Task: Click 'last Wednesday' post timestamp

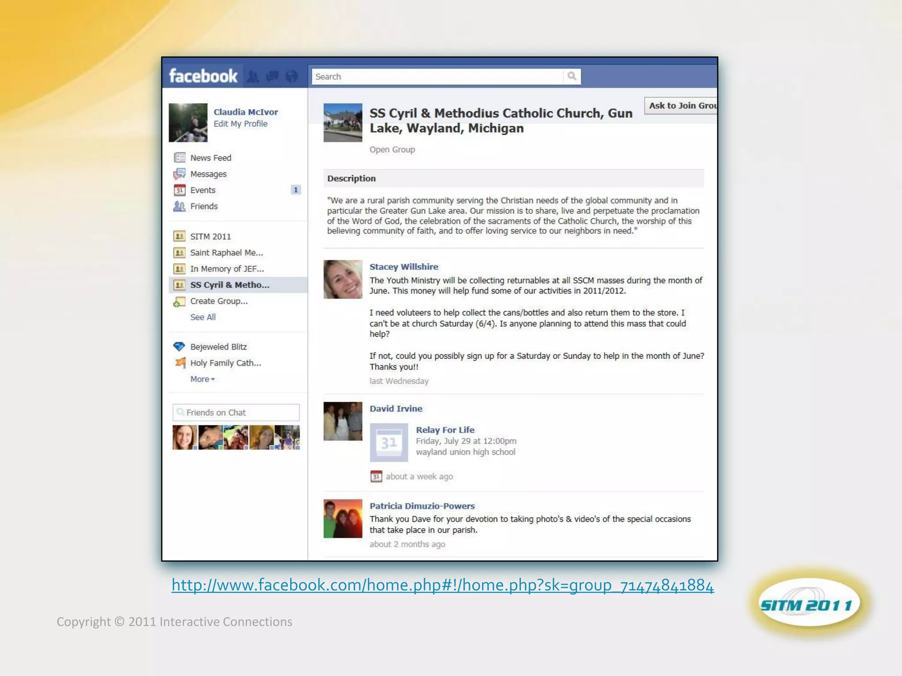Action: [x=399, y=381]
